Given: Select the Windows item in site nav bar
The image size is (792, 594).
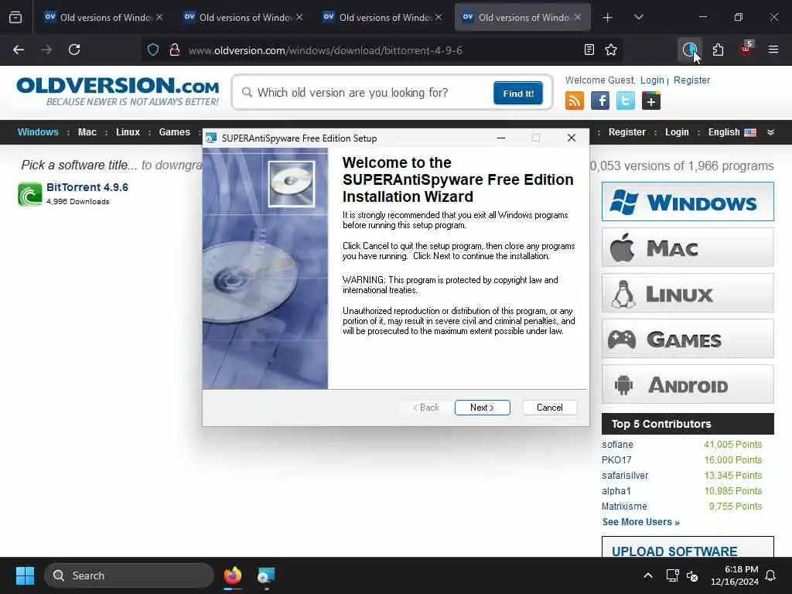Looking at the screenshot, I should pos(38,131).
